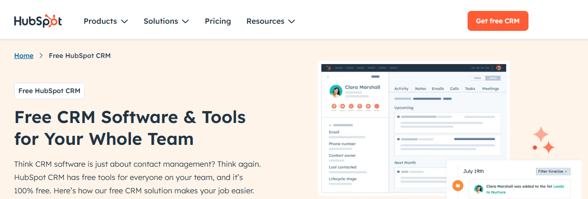Follow the Home breadcrumb link
The width and height of the screenshot is (588, 199).
coord(24,56)
